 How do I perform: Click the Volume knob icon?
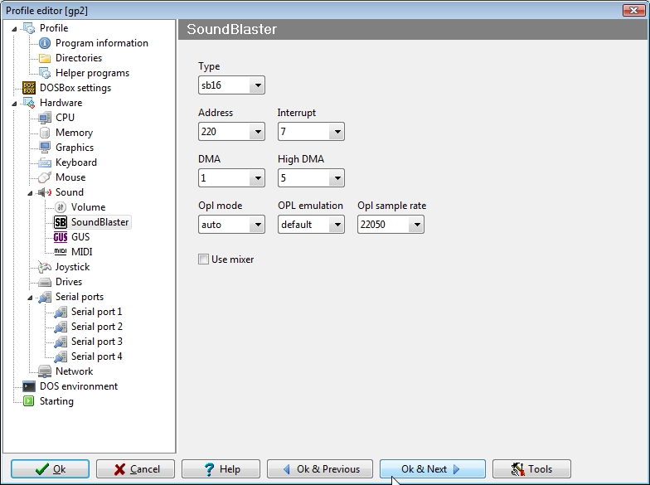61,207
